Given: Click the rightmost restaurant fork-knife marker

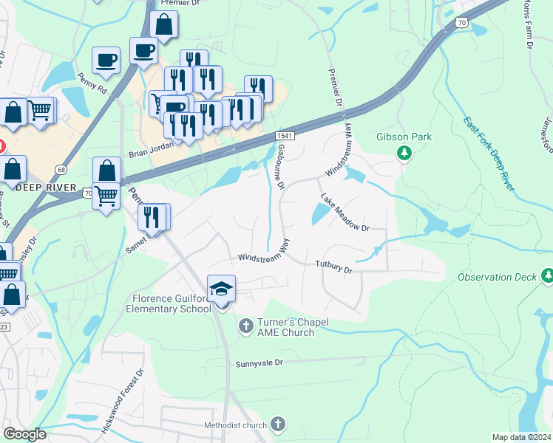Looking at the screenshot, I should (x=258, y=89).
